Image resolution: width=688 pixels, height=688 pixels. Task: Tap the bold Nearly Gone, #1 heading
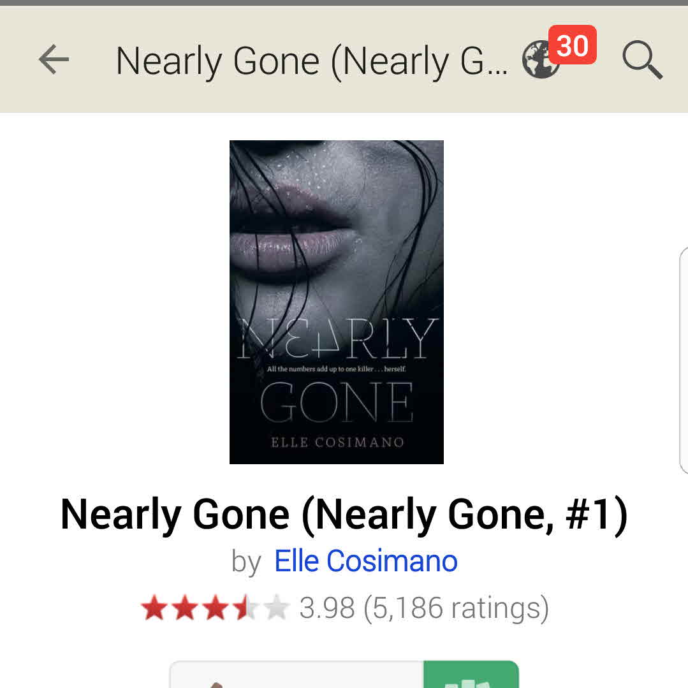(x=344, y=515)
